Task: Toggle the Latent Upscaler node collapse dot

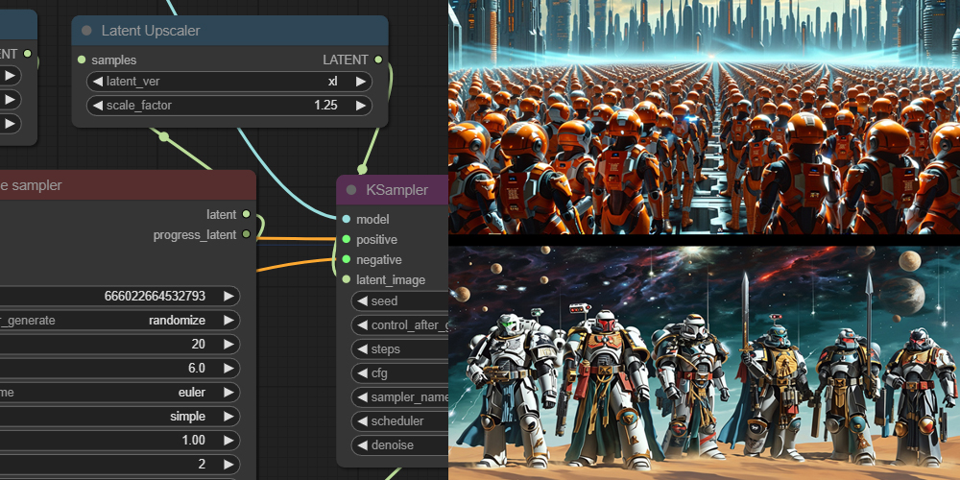Action: [86, 31]
